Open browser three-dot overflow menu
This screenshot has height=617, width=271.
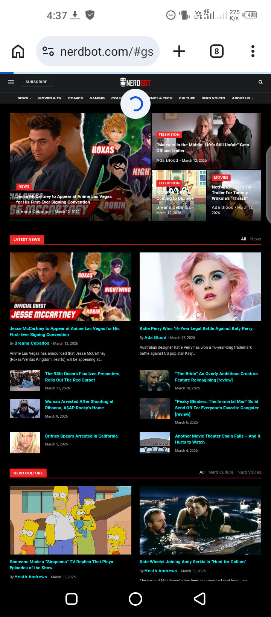tap(253, 51)
